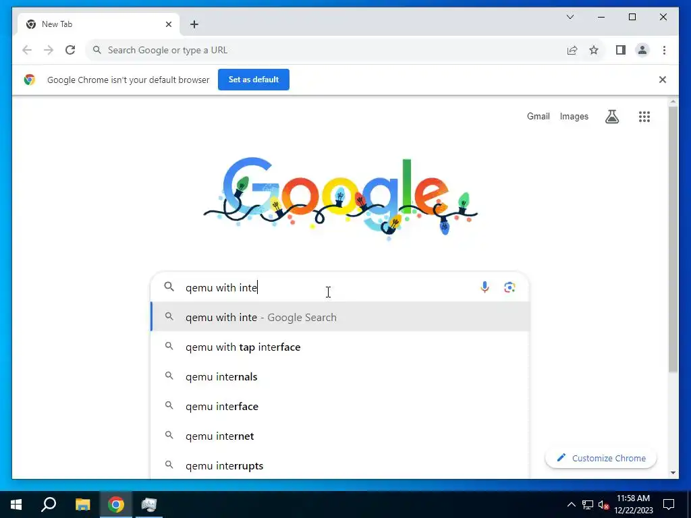
Task: Click the scrollbar down arrow
Action: click(673, 473)
